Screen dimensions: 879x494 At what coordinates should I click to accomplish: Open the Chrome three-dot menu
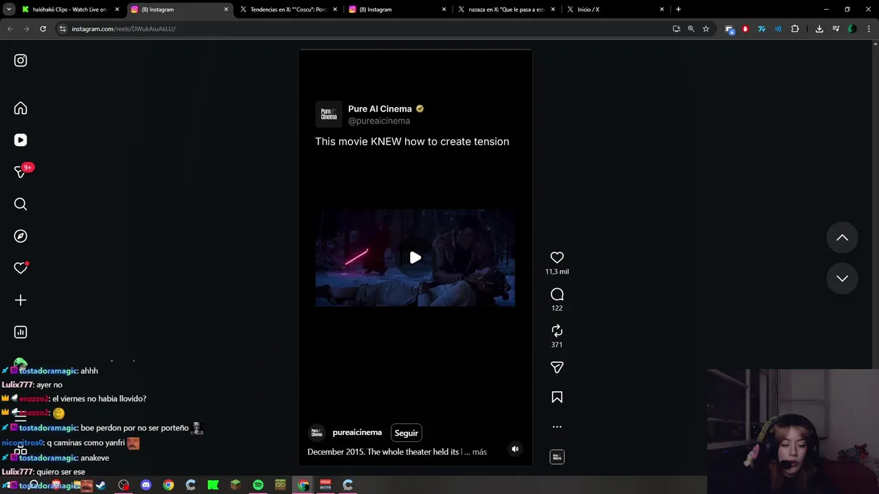coord(869,29)
